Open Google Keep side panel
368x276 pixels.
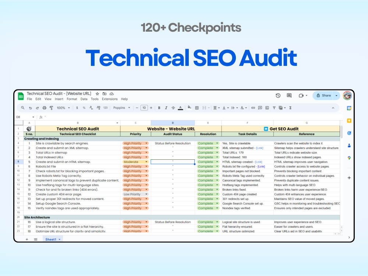[349, 121]
